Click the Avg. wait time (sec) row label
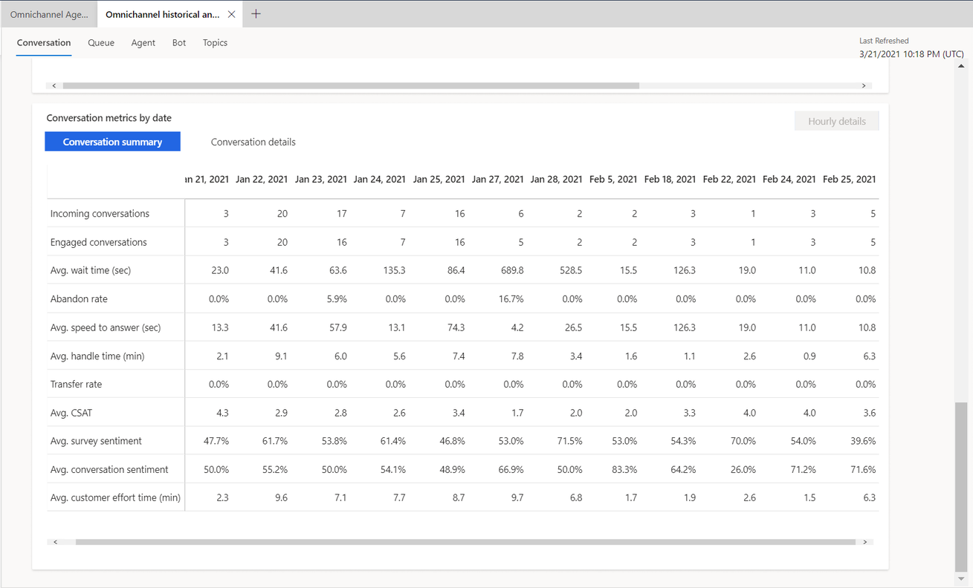This screenshot has width=973, height=588. (x=90, y=270)
